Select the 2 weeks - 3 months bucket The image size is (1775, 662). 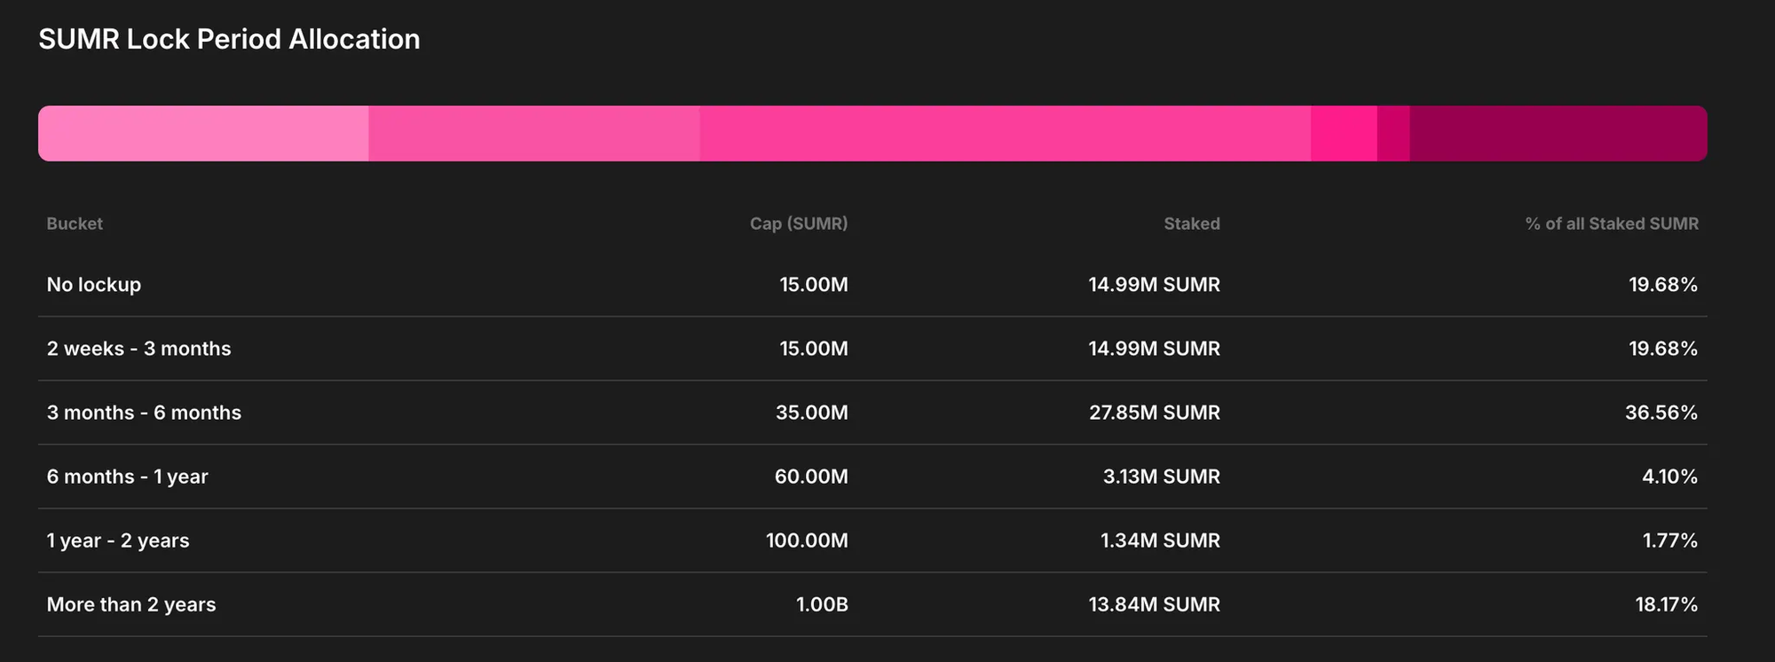coord(138,349)
